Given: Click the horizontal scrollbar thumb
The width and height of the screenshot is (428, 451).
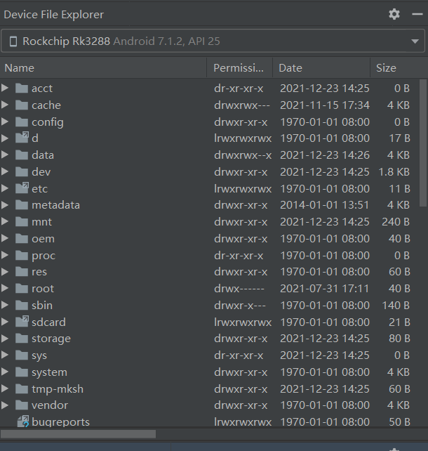Looking at the screenshot, I should click(x=78, y=433).
